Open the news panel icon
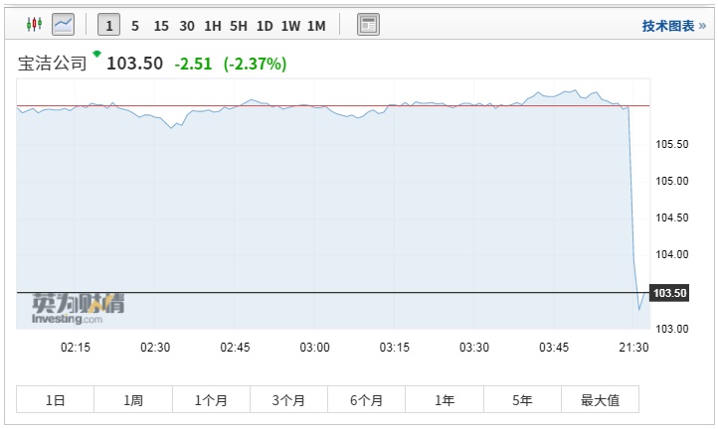718x429 pixels. click(368, 25)
